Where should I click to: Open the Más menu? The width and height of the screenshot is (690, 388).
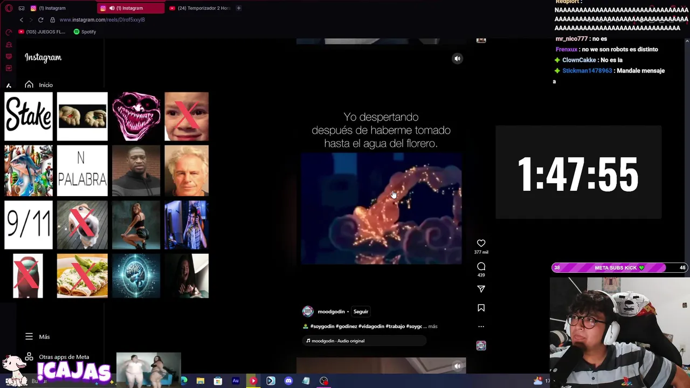[x=37, y=337]
